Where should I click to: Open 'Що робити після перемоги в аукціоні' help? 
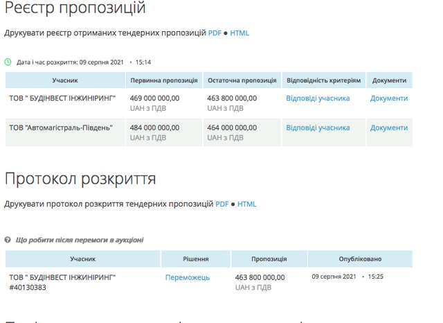click(x=80, y=240)
